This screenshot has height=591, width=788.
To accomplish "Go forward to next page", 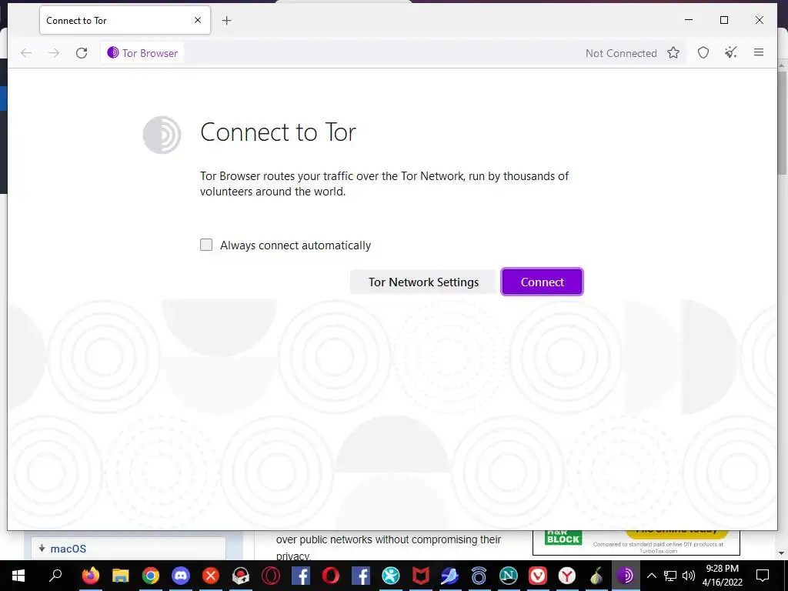I will (x=54, y=53).
